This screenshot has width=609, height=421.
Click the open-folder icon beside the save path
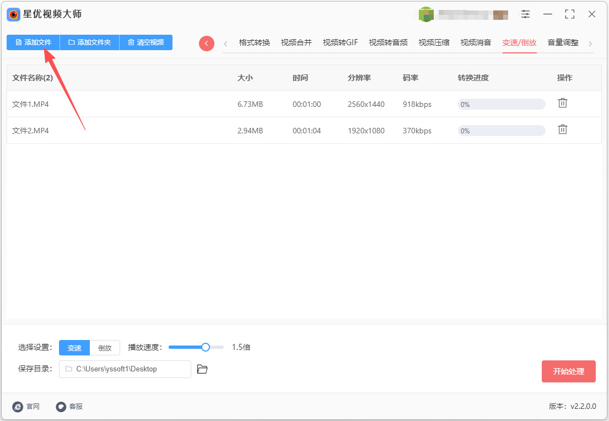pyautogui.click(x=202, y=369)
